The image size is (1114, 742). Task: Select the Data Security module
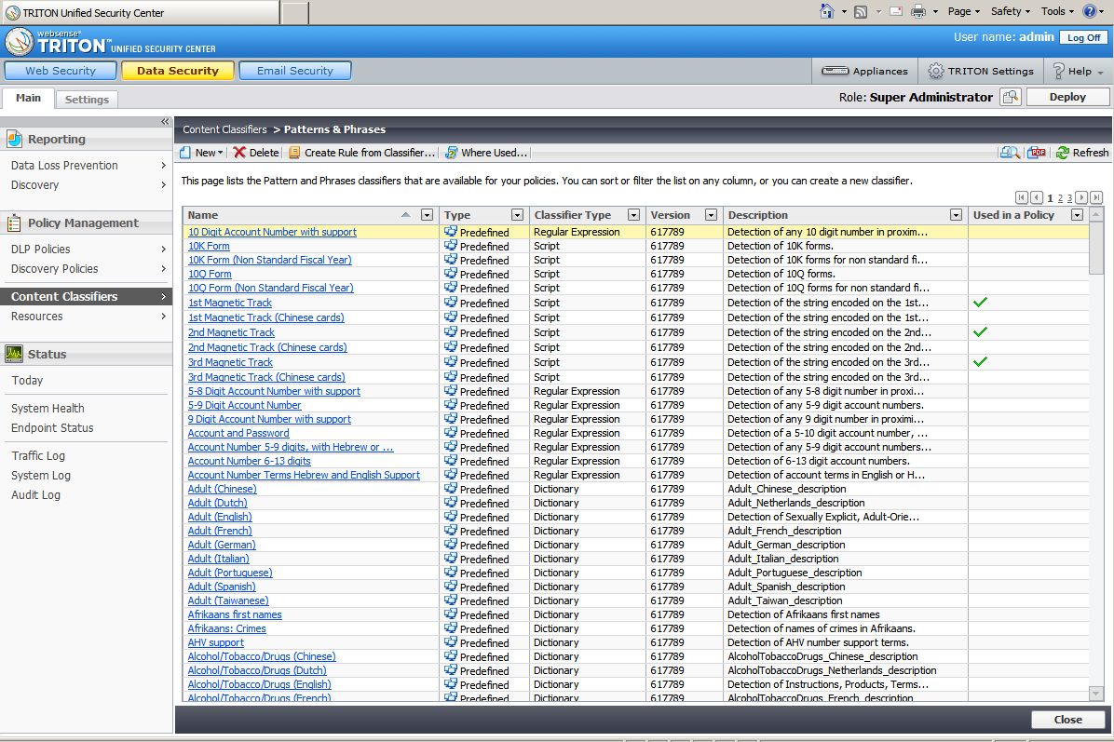point(178,71)
